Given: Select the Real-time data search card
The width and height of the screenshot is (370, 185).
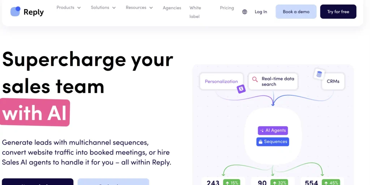Looking at the screenshot, I should pyautogui.click(x=273, y=82).
